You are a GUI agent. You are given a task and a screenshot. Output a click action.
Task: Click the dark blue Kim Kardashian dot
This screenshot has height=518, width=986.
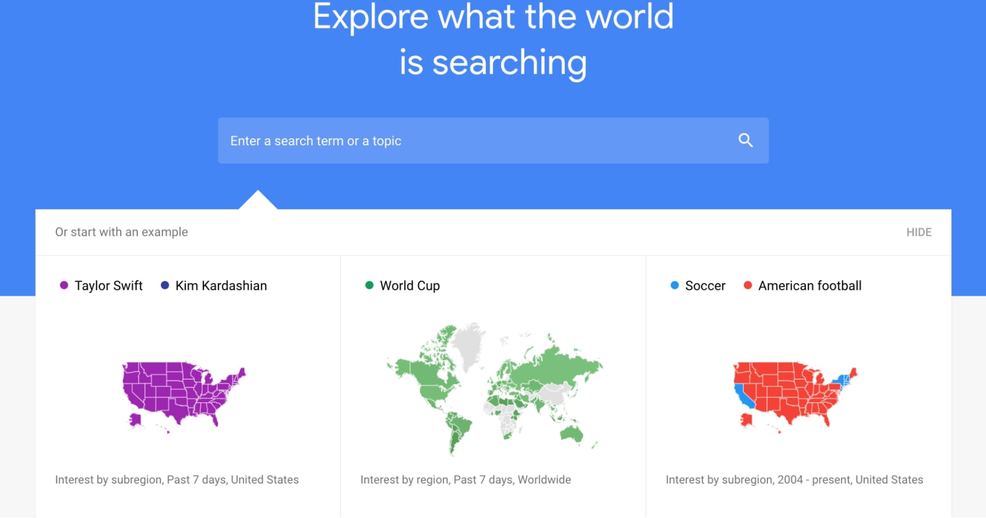point(165,285)
